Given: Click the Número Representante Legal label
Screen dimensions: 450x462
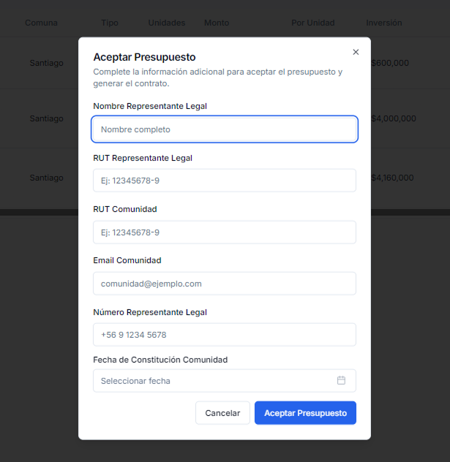Looking at the screenshot, I should coord(150,312).
